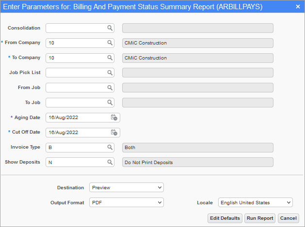Click the Locale label
The image size is (305, 227).
click(x=205, y=203)
